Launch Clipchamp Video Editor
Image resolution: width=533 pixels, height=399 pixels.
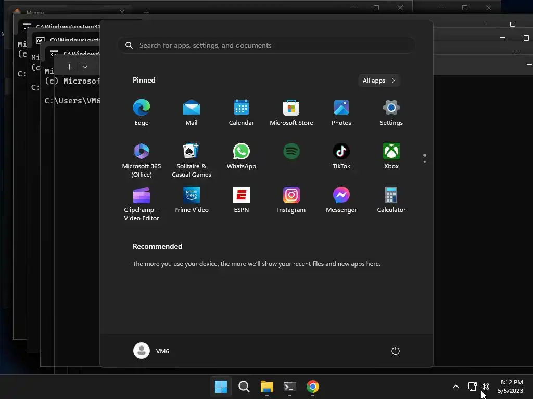[x=142, y=204]
